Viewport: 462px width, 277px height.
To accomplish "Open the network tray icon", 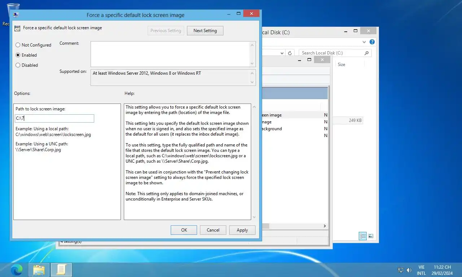I will 400,270.
